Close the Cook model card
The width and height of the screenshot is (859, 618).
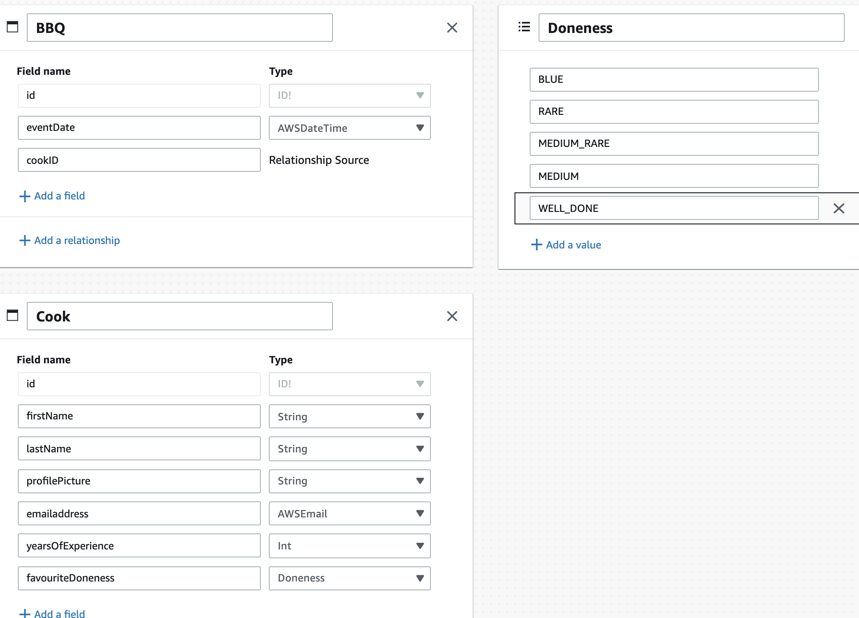tap(452, 316)
